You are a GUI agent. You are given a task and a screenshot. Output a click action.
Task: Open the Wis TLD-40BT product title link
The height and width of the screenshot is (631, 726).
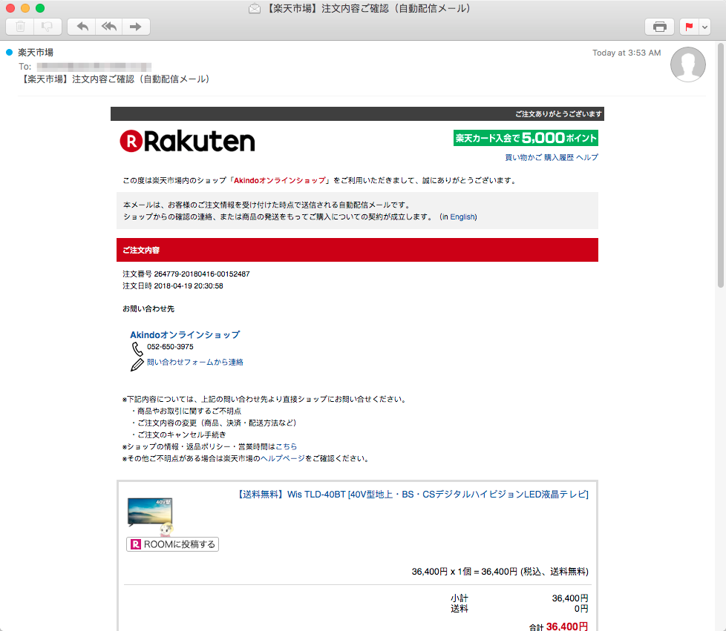(413, 495)
